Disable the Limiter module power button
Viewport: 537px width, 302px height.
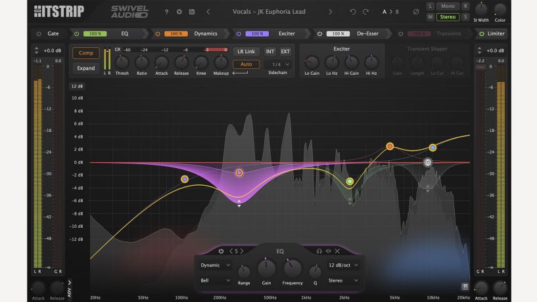click(x=481, y=33)
